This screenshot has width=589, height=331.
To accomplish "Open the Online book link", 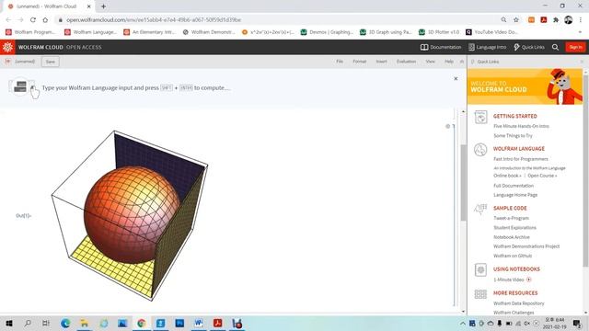I will coord(507,176).
